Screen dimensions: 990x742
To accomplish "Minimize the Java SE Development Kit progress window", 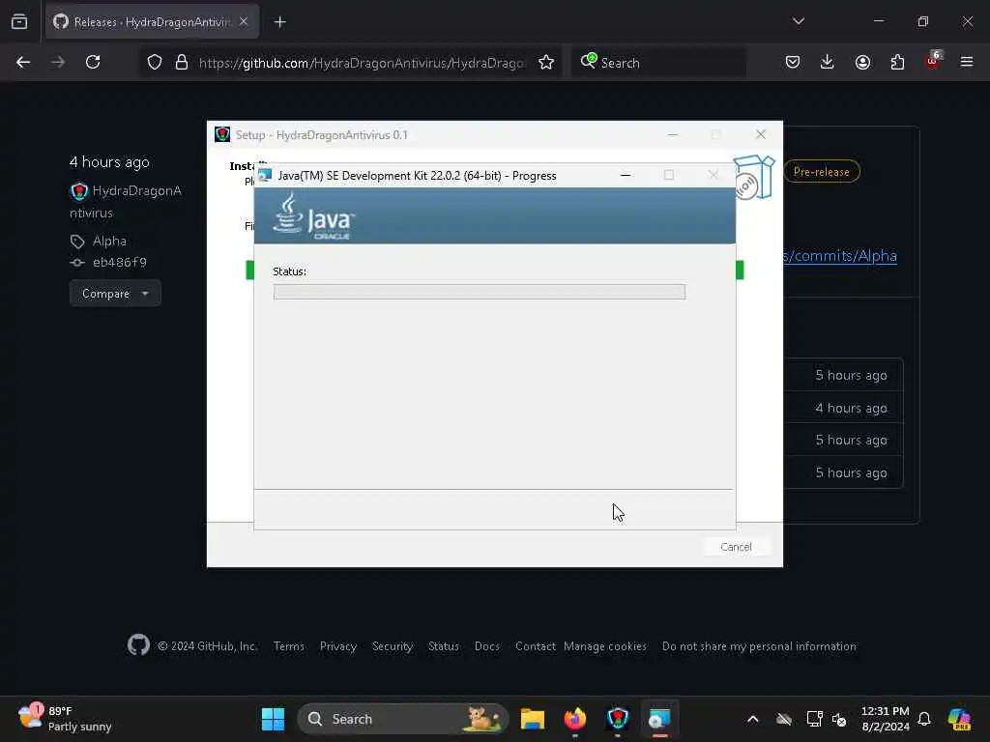I will [626, 176].
